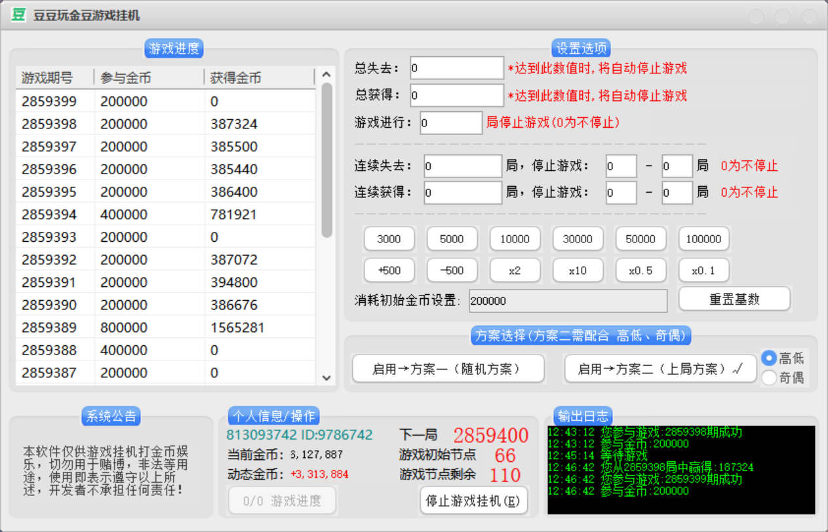Click 停止游戏挂机 to stop the bot
Viewport: 828px width, 532px height.
click(473, 501)
